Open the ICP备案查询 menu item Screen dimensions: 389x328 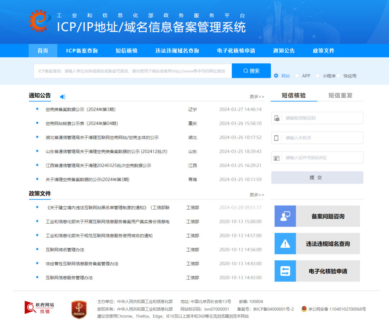coord(82,51)
